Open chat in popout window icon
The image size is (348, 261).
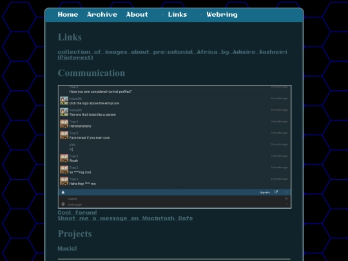click(276, 192)
